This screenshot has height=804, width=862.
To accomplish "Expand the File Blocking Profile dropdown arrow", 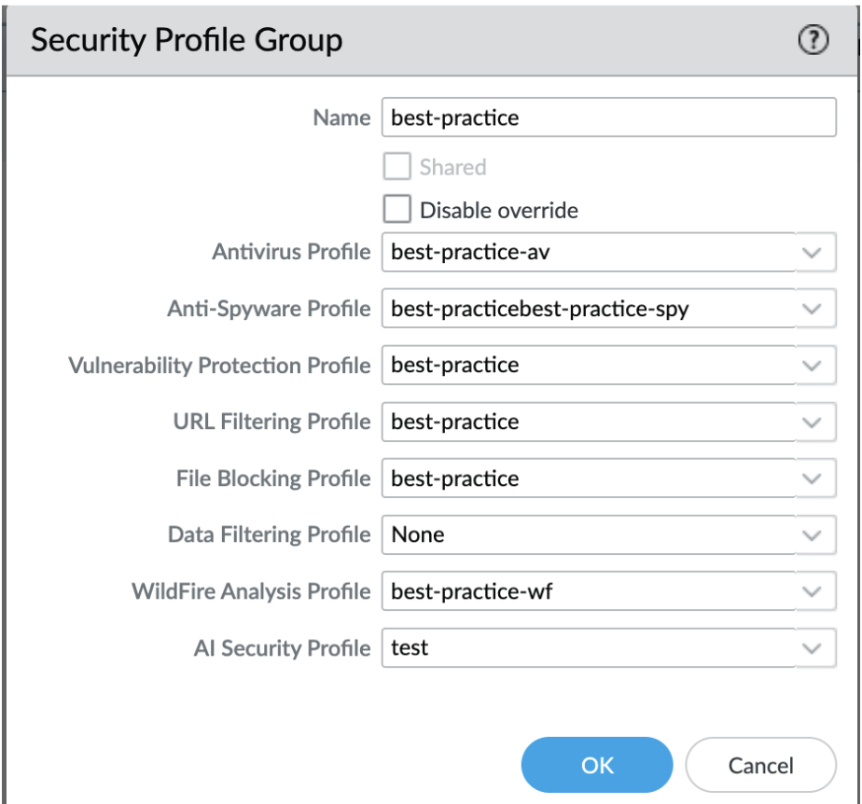I will click(814, 478).
